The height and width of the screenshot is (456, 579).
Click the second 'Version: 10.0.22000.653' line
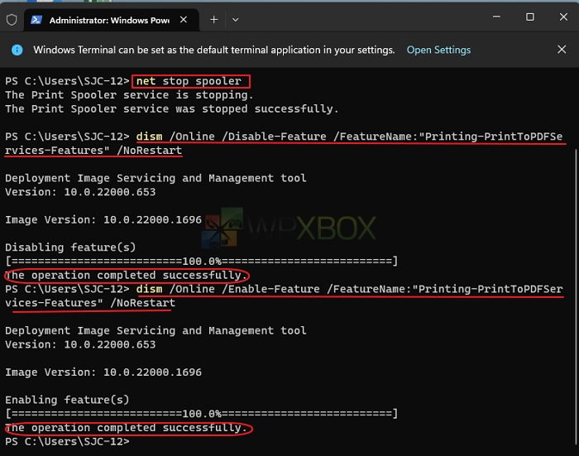80,345
